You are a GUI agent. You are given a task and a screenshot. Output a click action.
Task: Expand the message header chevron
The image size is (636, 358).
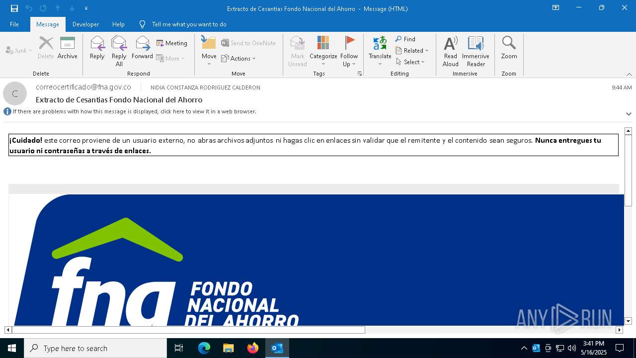[629, 114]
